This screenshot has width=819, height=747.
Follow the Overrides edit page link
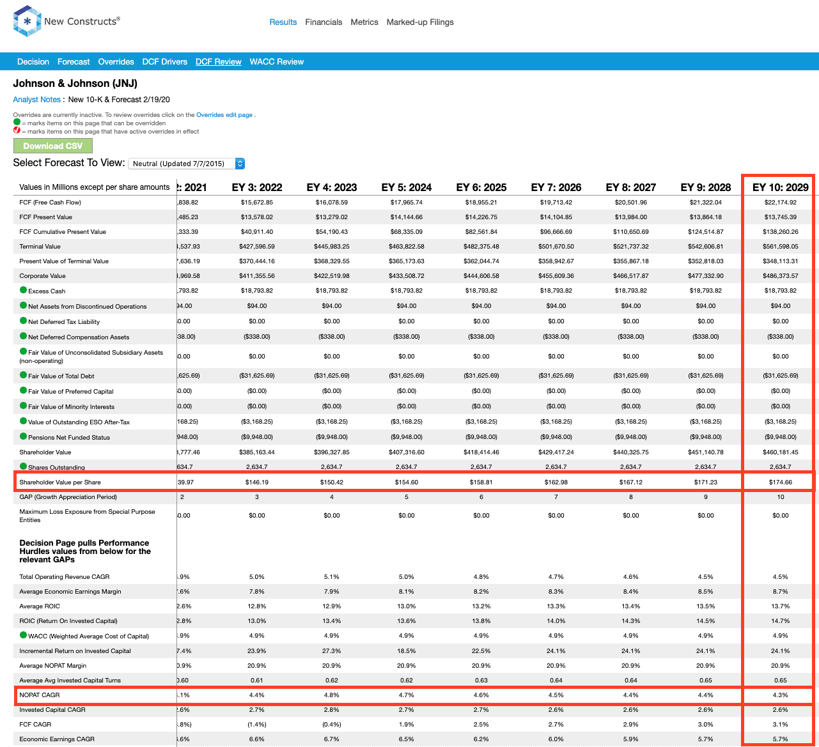pos(224,115)
